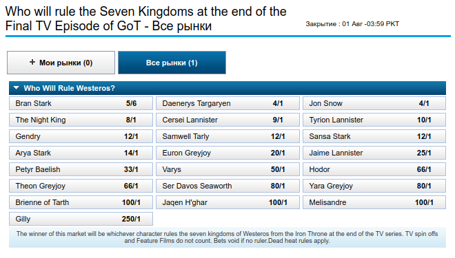The image size is (455, 258).
Task: Select Hodor at 66/1 odds
Action: (x=374, y=169)
